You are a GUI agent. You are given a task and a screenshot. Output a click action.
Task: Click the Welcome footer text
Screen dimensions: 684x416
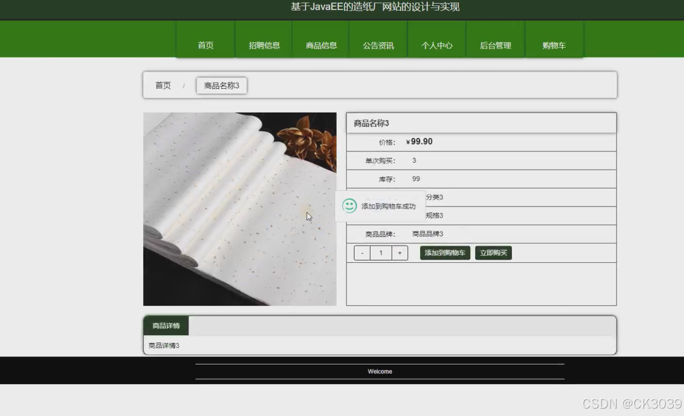tap(380, 371)
